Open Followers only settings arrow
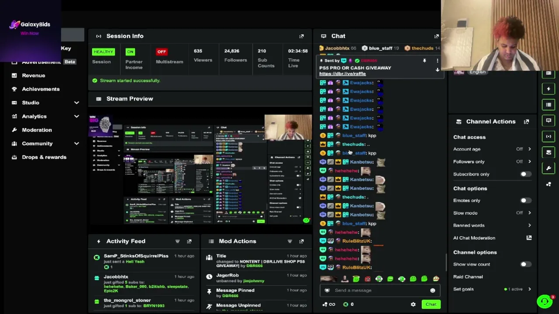The height and width of the screenshot is (314, 559). pos(529,162)
